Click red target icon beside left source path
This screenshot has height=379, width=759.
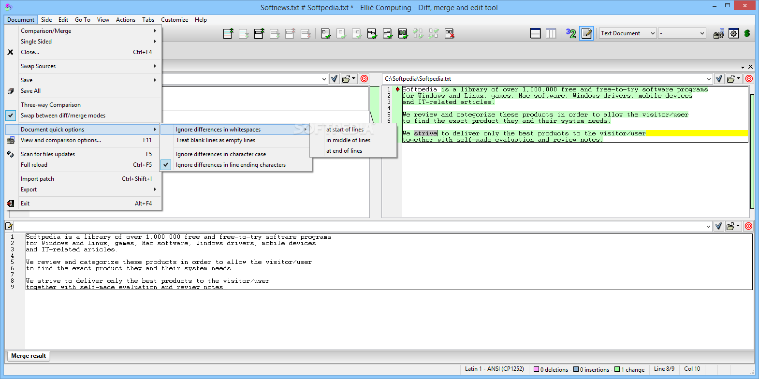tap(365, 79)
